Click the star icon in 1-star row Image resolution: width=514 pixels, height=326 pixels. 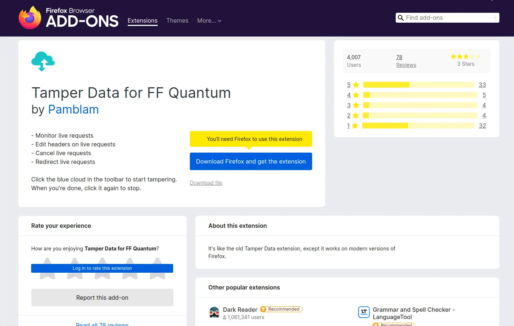point(355,126)
